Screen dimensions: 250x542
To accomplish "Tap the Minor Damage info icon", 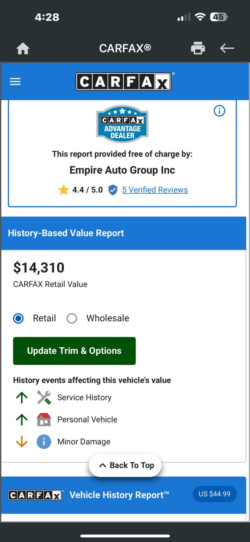I will coord(44,442).
